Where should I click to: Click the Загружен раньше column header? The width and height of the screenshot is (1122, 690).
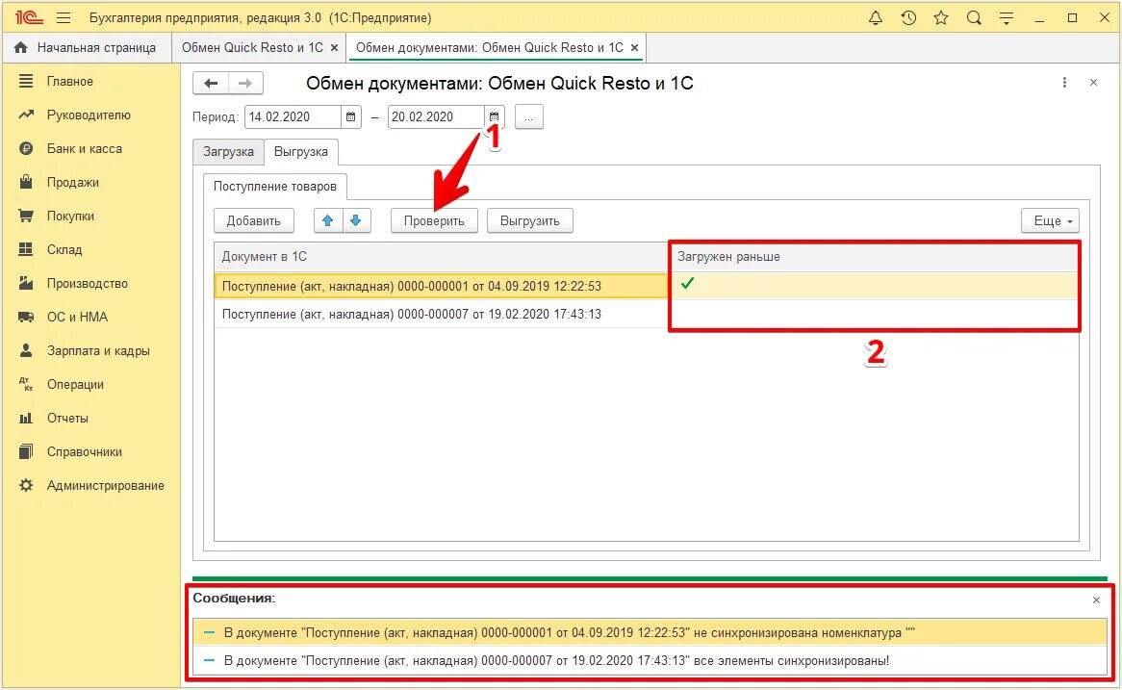[x=874, y=257]
